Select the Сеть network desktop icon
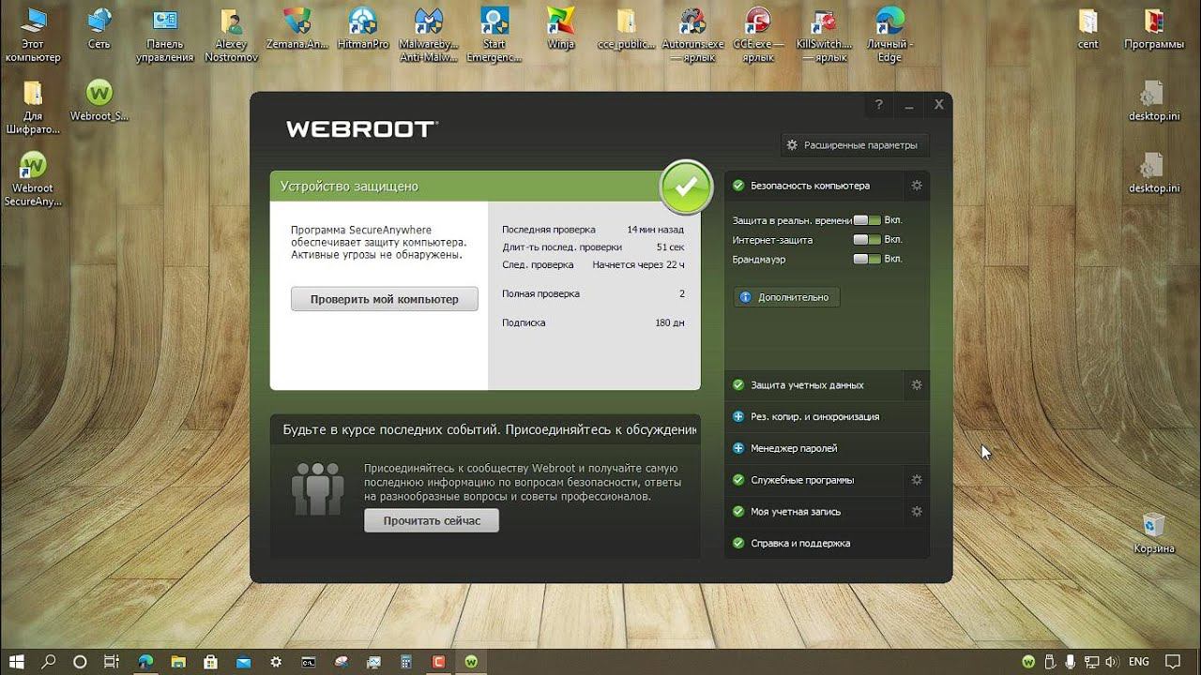1201x675 pixels. click(99, 29)
